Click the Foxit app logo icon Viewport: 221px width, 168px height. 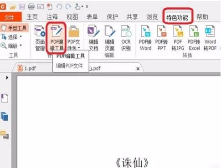click(3, 6)
